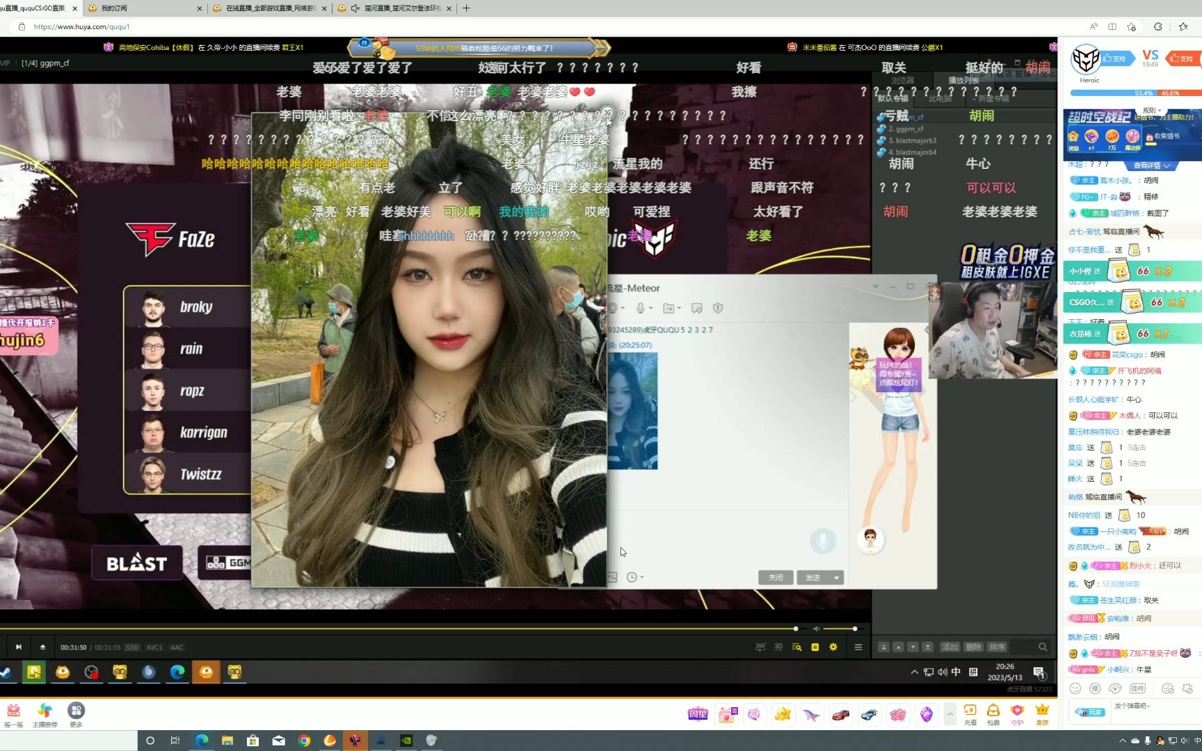Open the 播放列表 tab in player

[963, 80]
